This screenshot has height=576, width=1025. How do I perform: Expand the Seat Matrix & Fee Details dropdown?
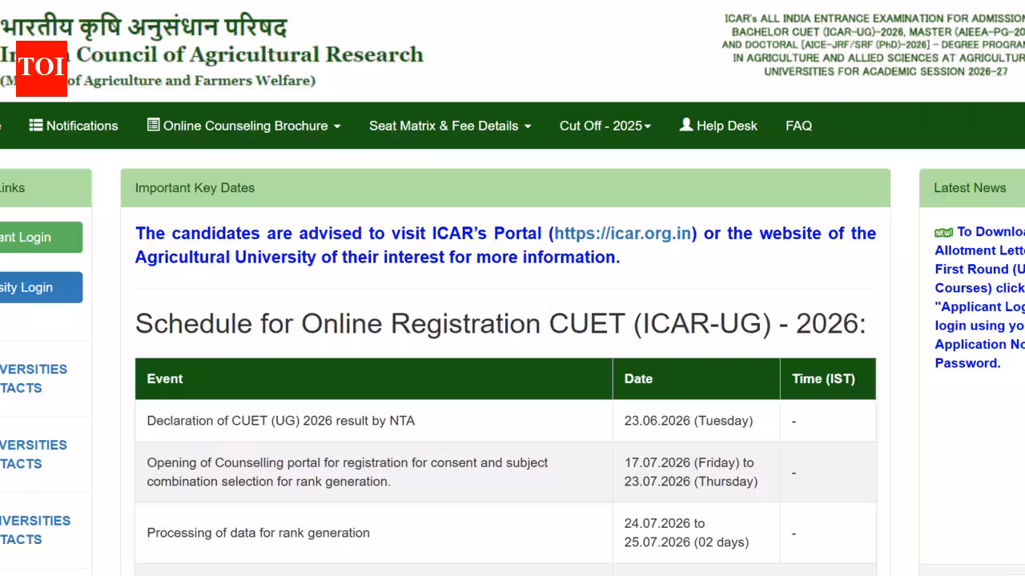450,126
